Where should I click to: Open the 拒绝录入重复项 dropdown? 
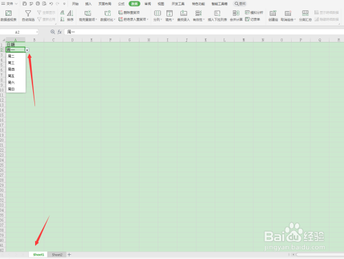tap(148, 19)
